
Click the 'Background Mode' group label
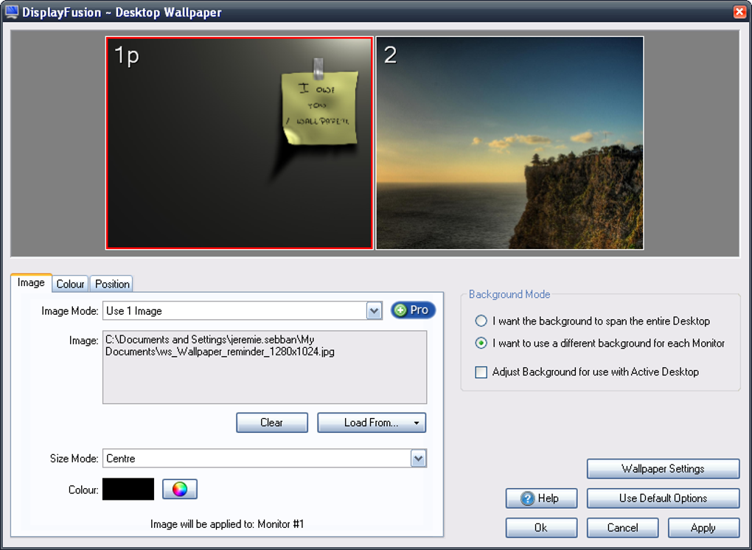(x=509, y=294)
